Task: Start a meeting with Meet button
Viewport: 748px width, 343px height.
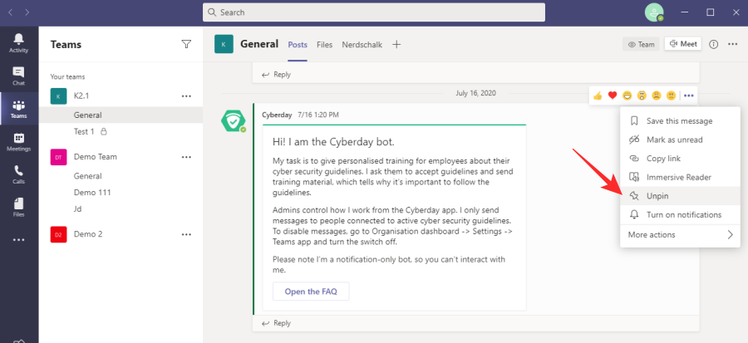Action: (683, 44)
